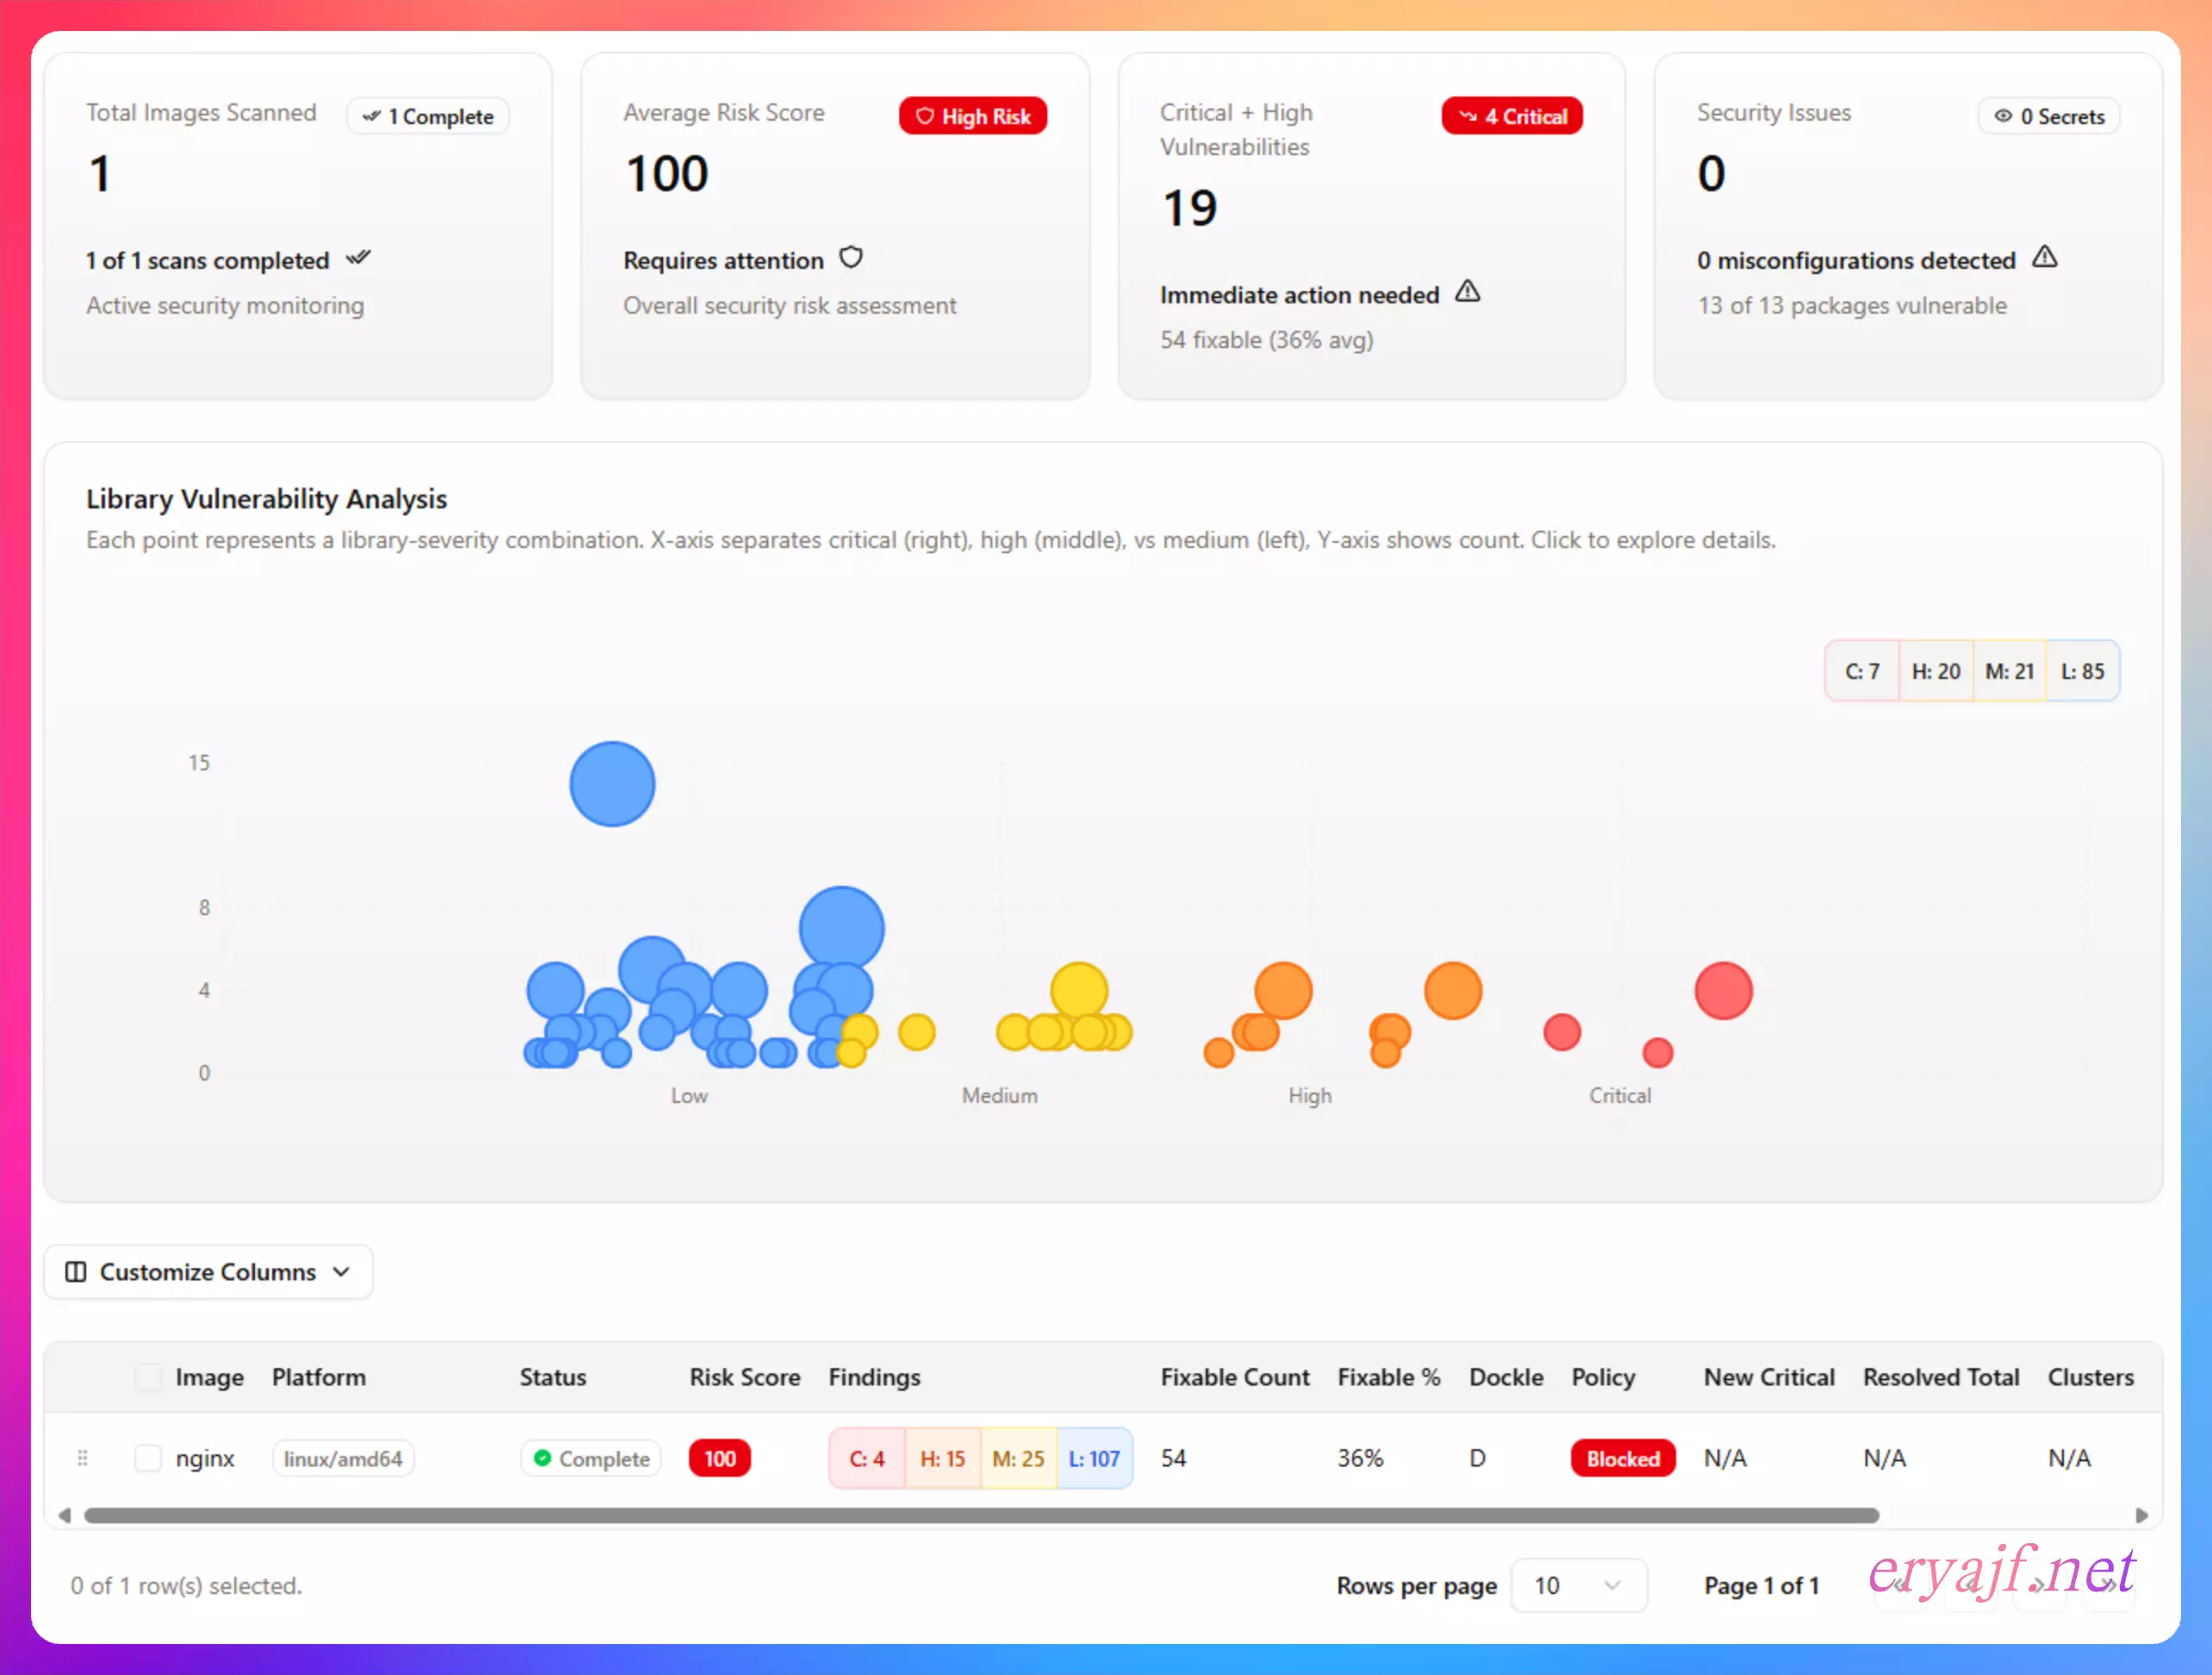Select all rows with header checkbox
Image resolution: width=2212 pixels, height=1675 pixels.
tap(148, 1377)
